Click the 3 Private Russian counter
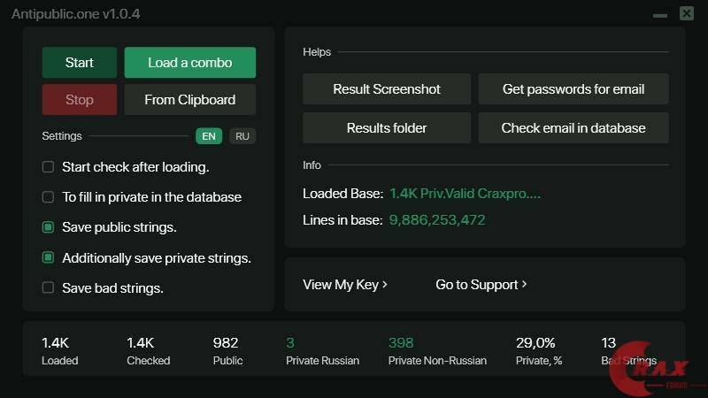The width and height of the screenshot is (708, 398). [322, 351]
